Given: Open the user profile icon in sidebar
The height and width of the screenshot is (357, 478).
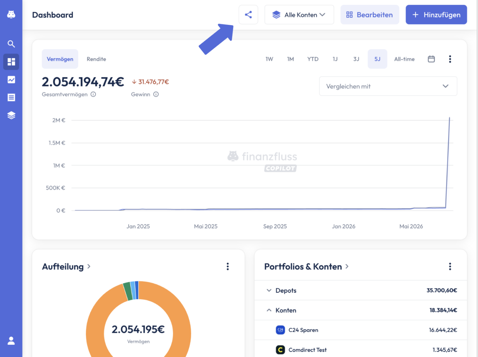Looking at the screenshot, I should click(11, 340).
